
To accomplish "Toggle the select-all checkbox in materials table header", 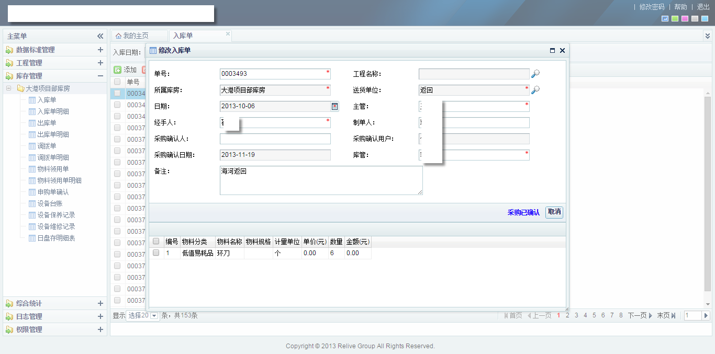I will pos(156,242).
